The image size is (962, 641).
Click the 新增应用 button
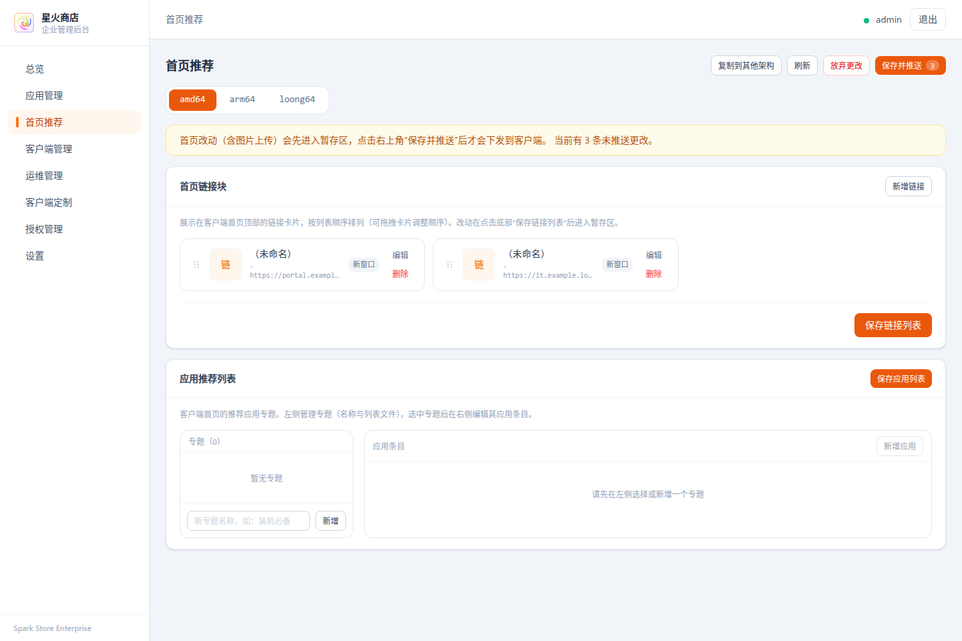click(x=900, y=446)
